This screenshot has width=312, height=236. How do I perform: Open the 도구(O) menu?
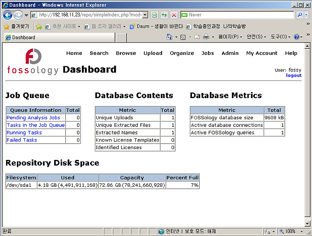(280, 37)
